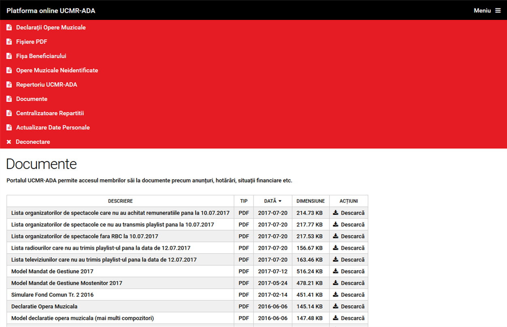Click the DIMENSIUNE column header
The image size is (507, 327).
coord(311,201)
